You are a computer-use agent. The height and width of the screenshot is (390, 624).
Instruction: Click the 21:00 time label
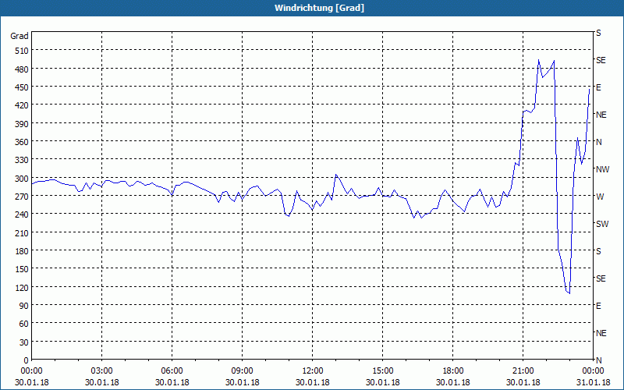tap(523, 371)
